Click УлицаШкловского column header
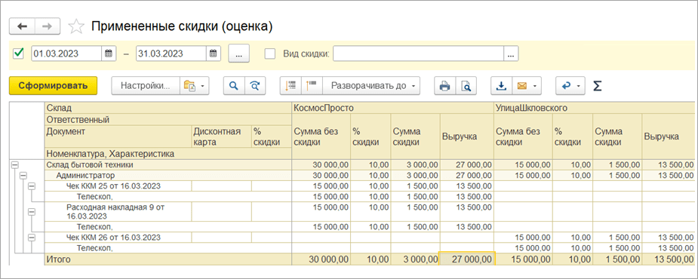The width and height of the screenshot is (698, 279). [594, 108]
